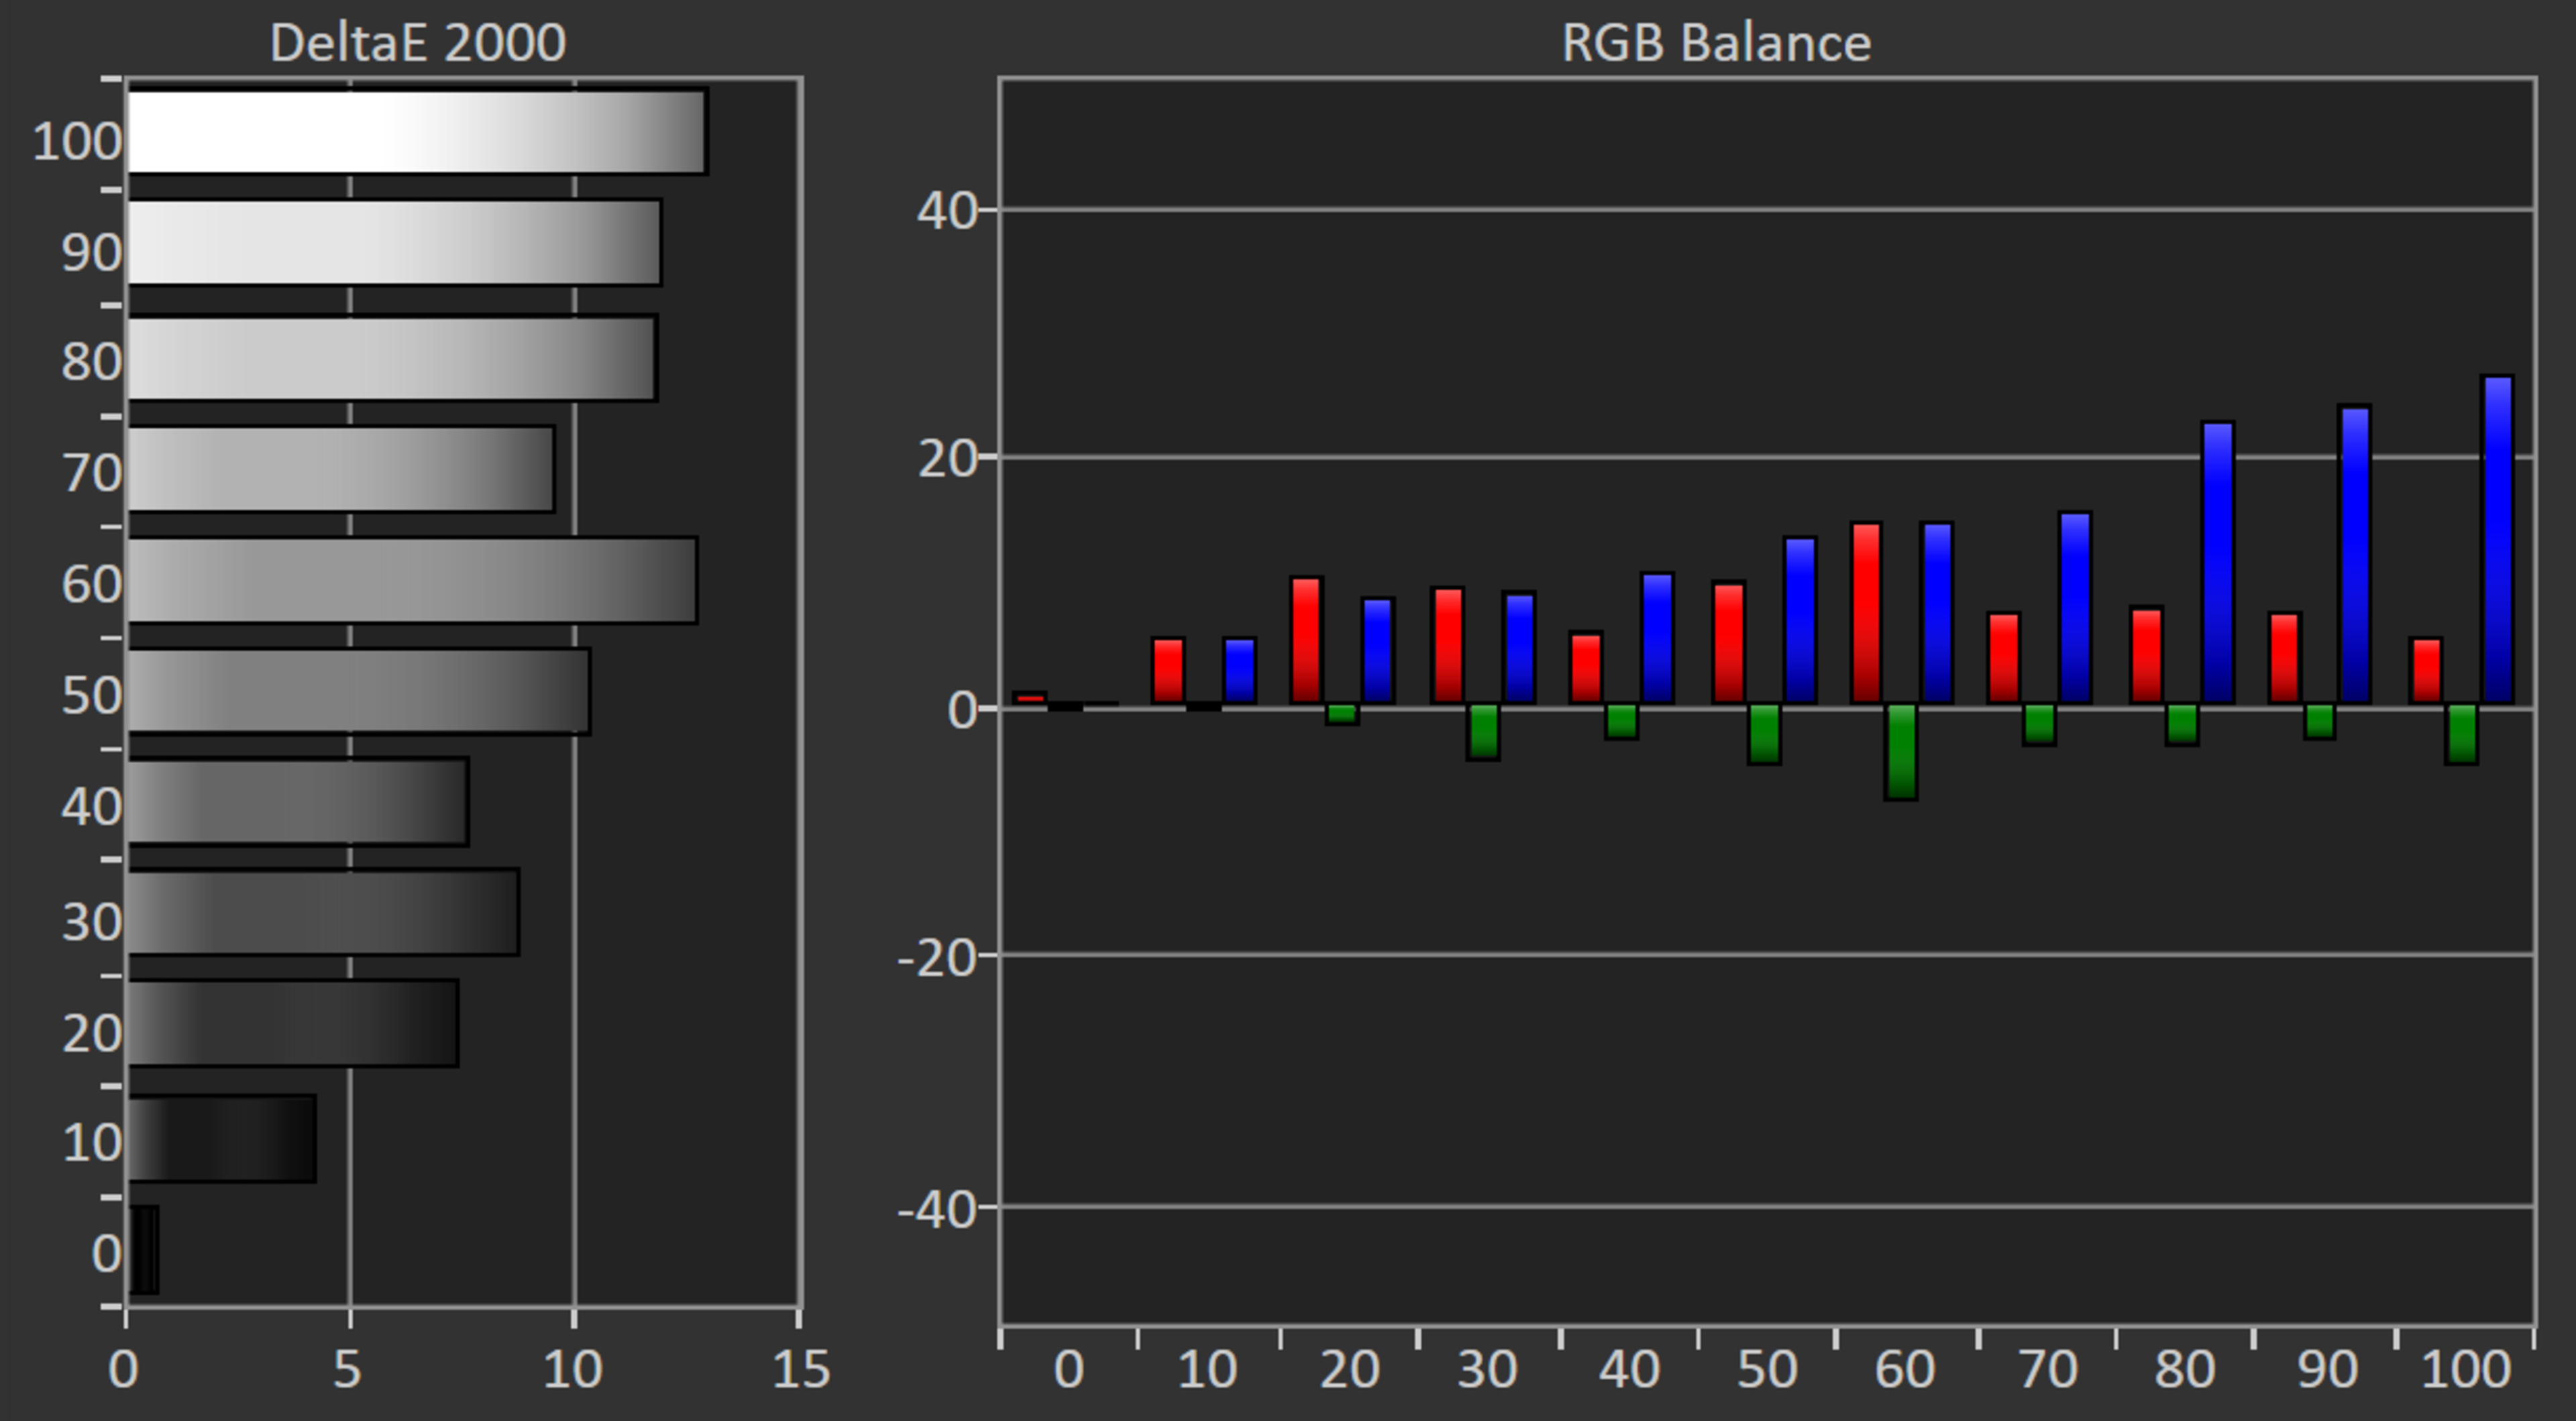Select the green bar at 60 in RGB Balance
Image resolution: width=2576 pixels, height=1421 pixels.
click(x=1900, y=752)
